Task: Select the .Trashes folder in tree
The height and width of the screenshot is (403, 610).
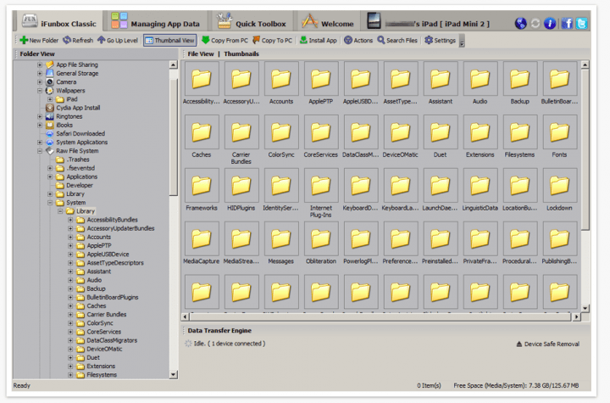Action: point(78,160)
